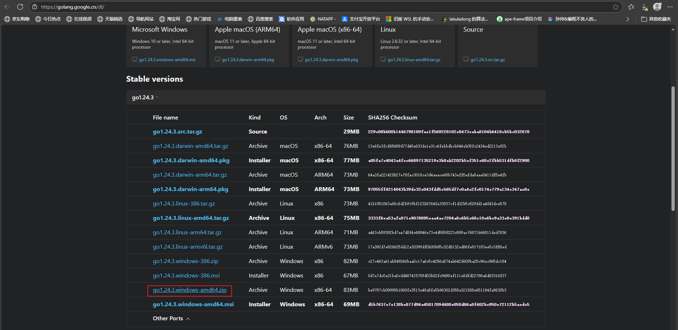Click the user profile avatar icon

pyautogui.click(x=657, y=7)
